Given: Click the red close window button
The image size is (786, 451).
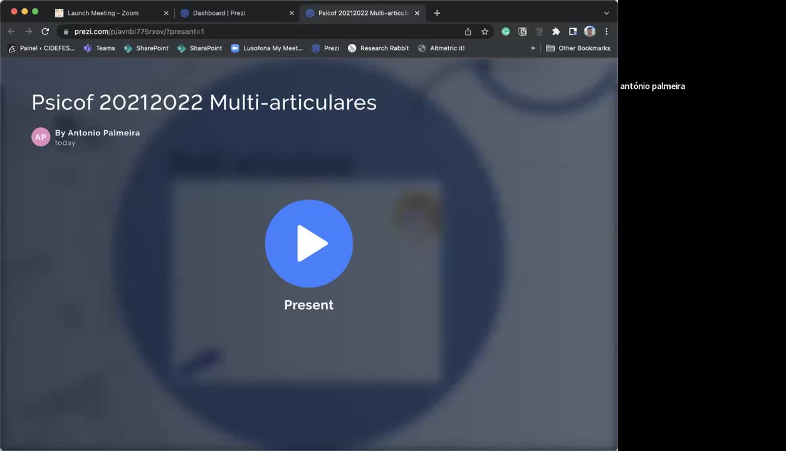Looking at the screenshot, I should (x=14, y=12).
